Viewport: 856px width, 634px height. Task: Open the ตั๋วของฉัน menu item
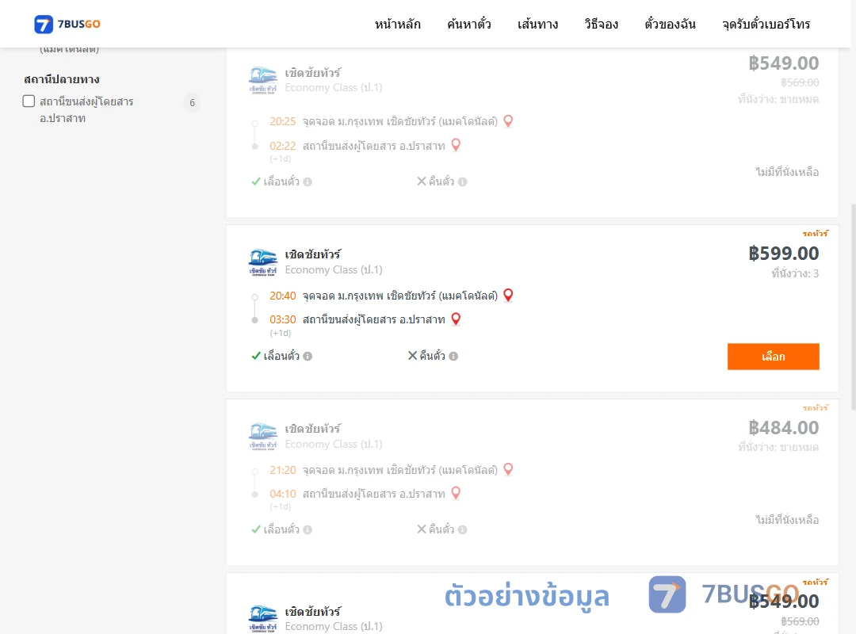pos(670,24)
